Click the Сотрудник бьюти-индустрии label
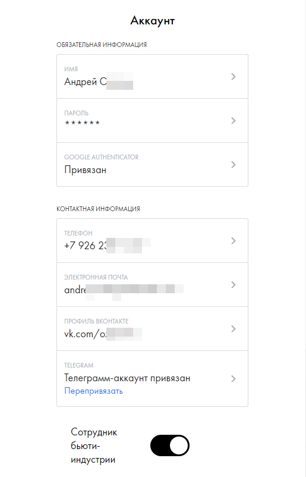This screenshot has width=306, height=477. pos(94,445)
